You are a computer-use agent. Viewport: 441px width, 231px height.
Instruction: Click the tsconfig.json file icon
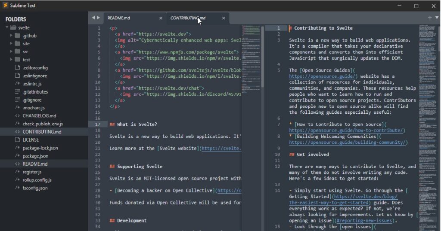point(17,188)
